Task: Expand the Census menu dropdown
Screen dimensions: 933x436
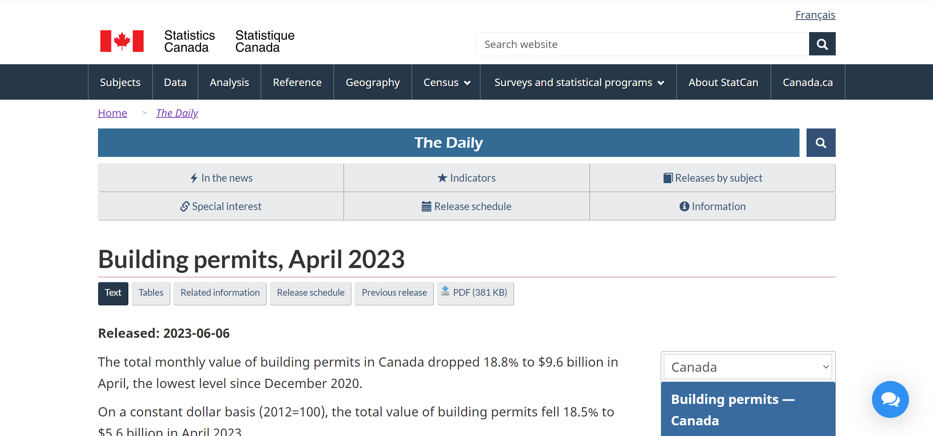Action: click(x=446, y=82)
